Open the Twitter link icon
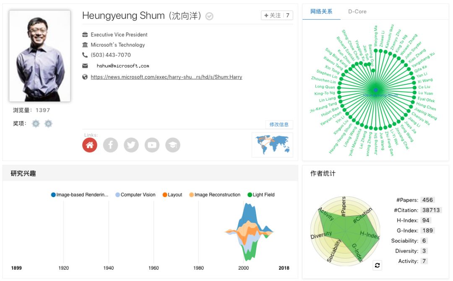 (131, 145)
